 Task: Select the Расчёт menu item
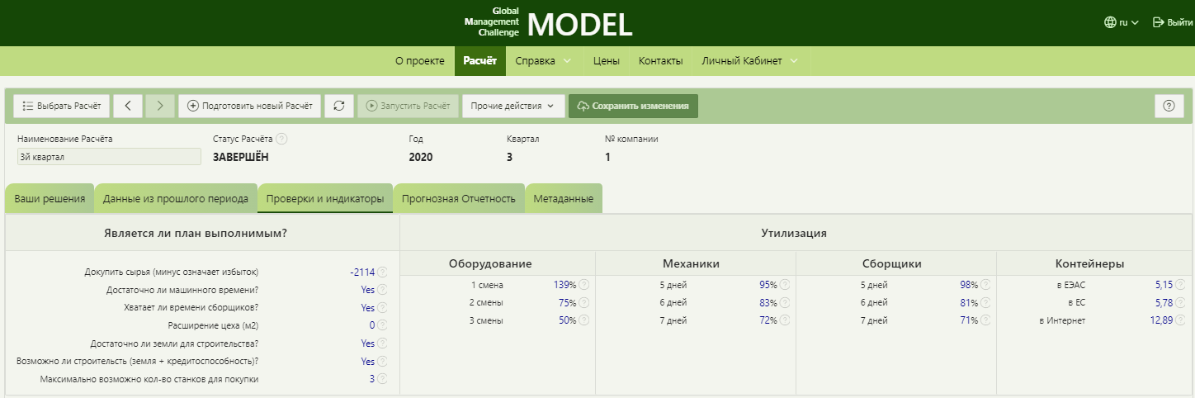coord(480,61)
